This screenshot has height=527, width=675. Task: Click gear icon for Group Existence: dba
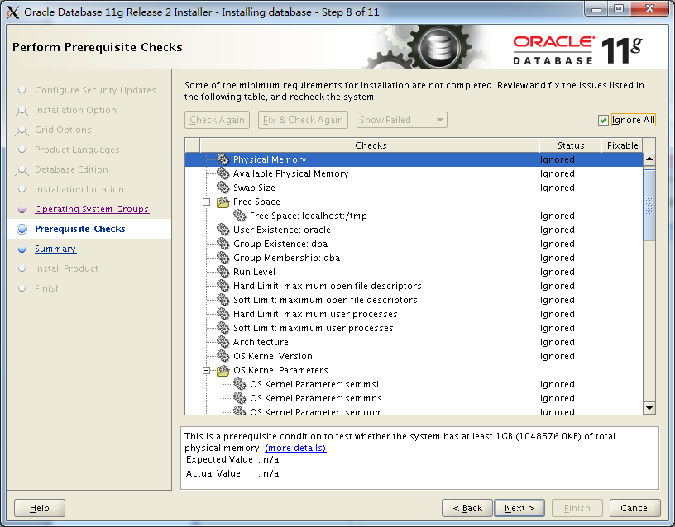tap(223, 244)
